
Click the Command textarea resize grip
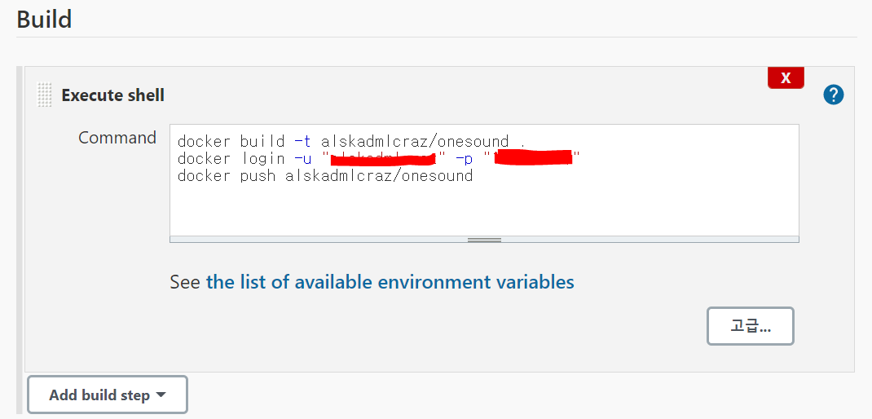point(484,240)
